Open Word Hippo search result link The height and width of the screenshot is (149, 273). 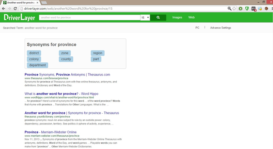(x=62, y=94)
